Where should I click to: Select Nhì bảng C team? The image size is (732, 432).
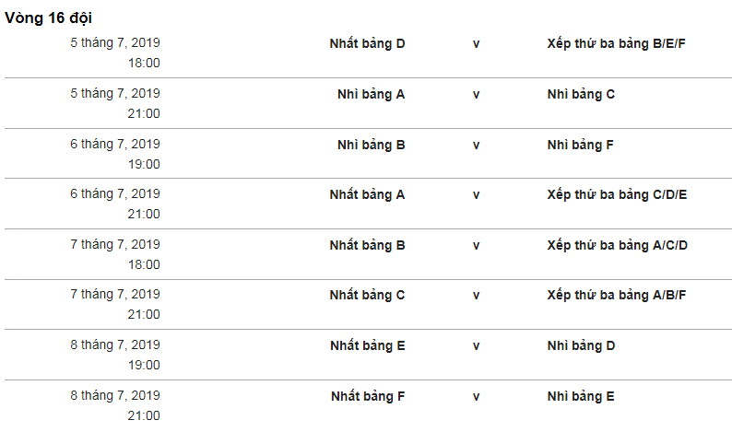pos(581,95)
